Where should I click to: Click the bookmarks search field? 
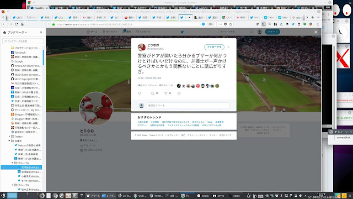(x=23, y=41)
